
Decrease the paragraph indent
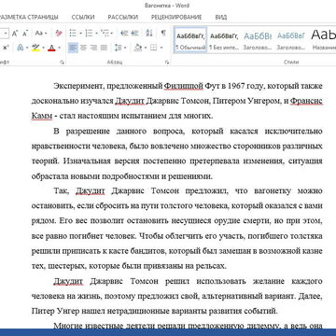click(124, 34)
